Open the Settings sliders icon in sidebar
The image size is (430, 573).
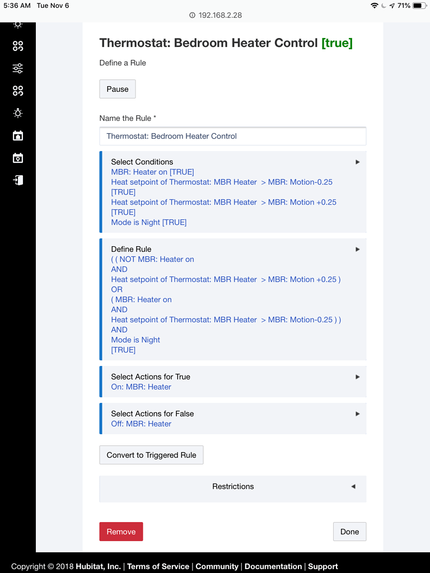click(x=18, y=68)
